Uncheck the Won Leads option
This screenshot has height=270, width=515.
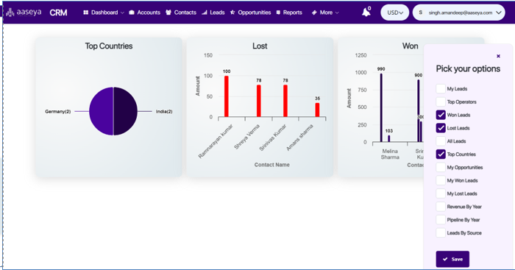click(x=441, y=115)
